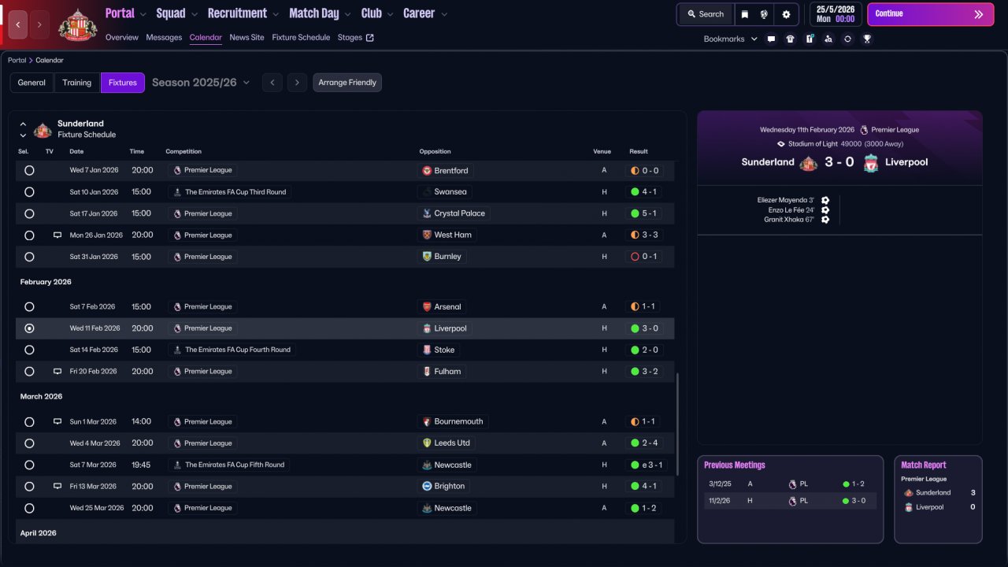
Task: Open the speech bubble messages shortcut
Action: tap(771, 39)
